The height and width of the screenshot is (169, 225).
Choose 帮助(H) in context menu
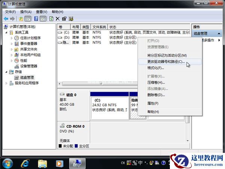click(169, 112)
